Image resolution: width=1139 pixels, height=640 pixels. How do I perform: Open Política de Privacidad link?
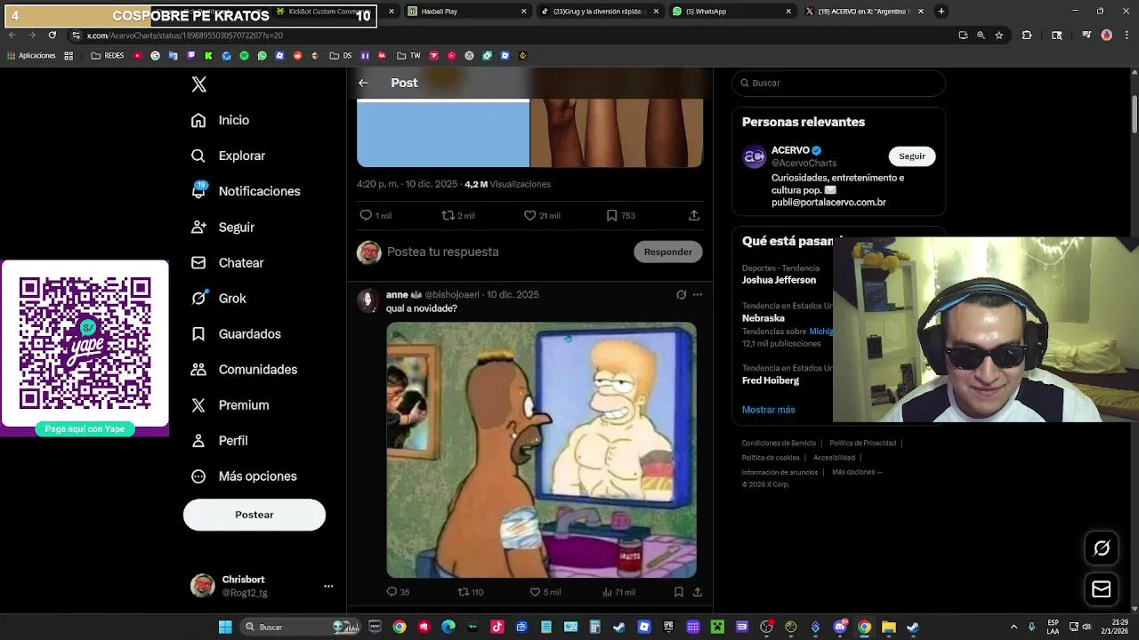pos(862,443)
